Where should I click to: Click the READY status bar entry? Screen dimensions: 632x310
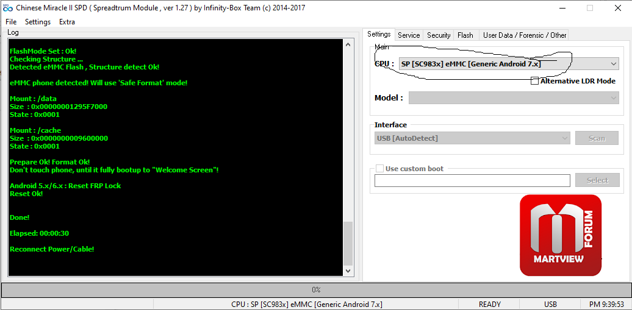pos(489,305)
